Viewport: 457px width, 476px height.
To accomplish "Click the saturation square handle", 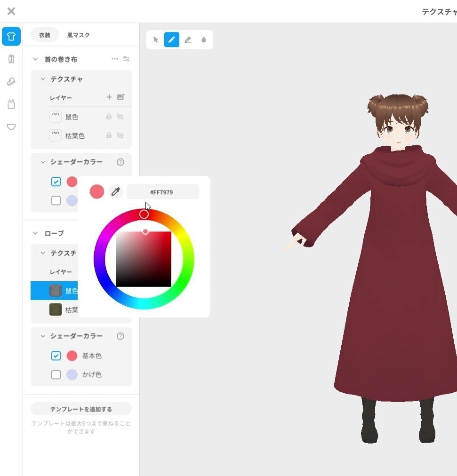I will click(x=145, y=231).
